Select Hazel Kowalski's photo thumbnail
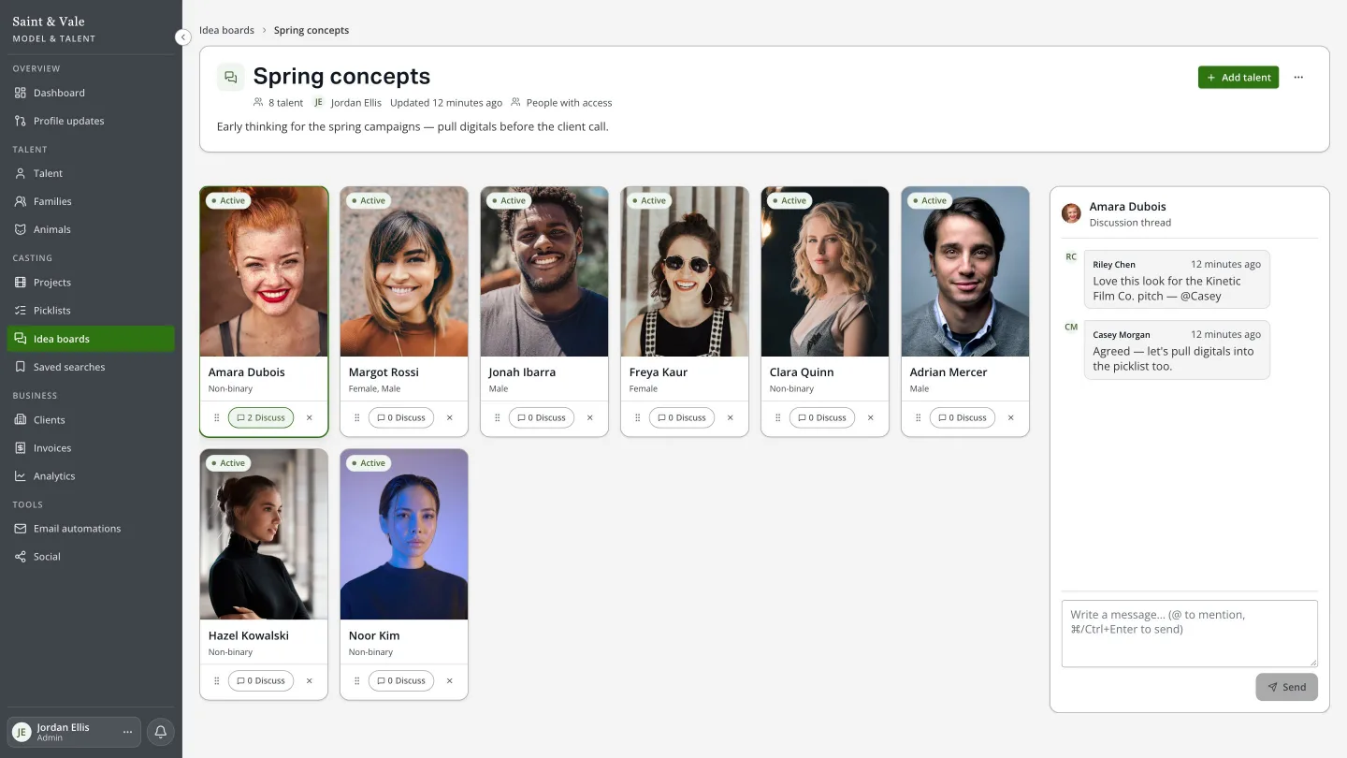The height and width of the screenshot is (758, 1347). click(264, 534)
